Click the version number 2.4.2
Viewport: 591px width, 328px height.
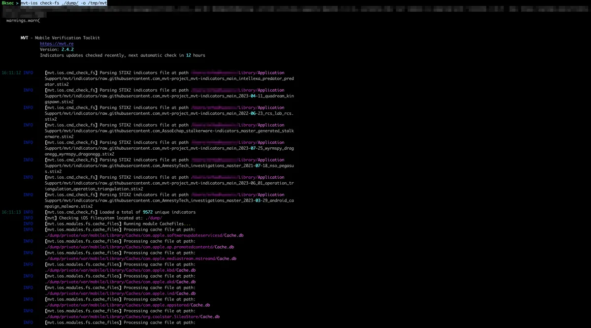(67, 50)
